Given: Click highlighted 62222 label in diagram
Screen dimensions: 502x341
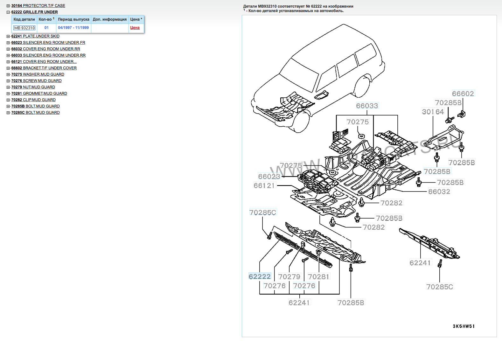Looking at the screenshot, I should 260,276.
